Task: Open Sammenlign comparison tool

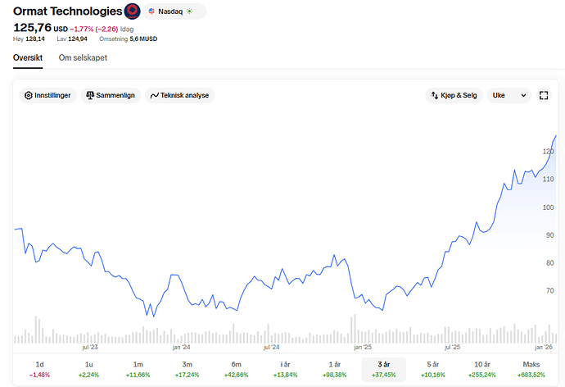Action: click(x=111, y=96)
